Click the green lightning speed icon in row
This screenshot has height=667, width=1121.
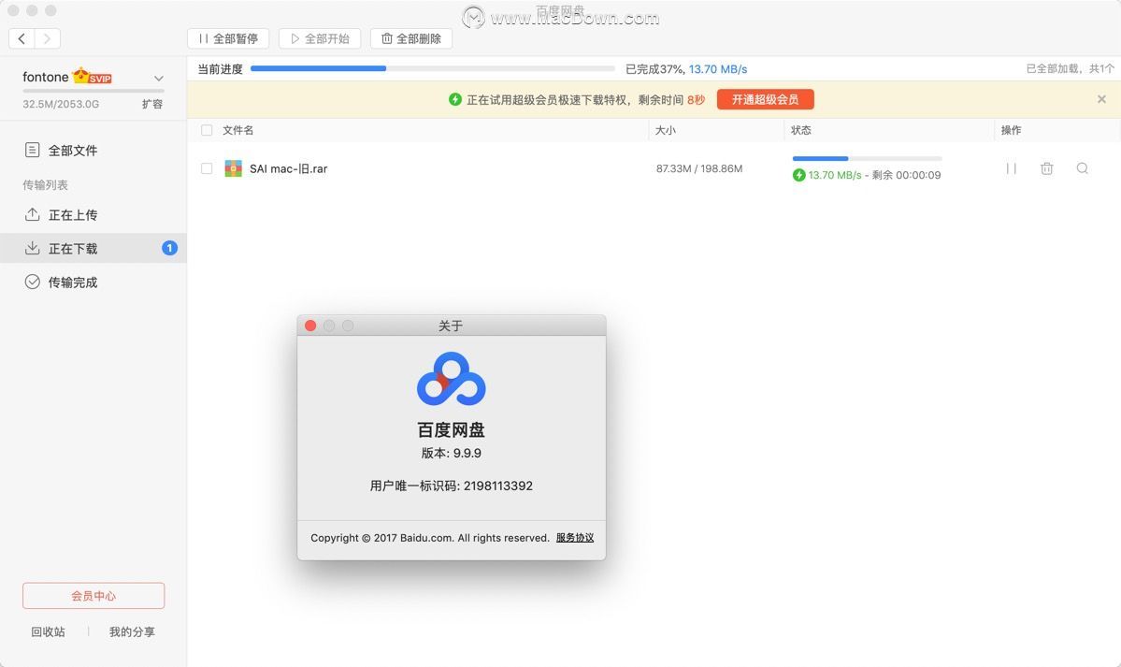798,175
